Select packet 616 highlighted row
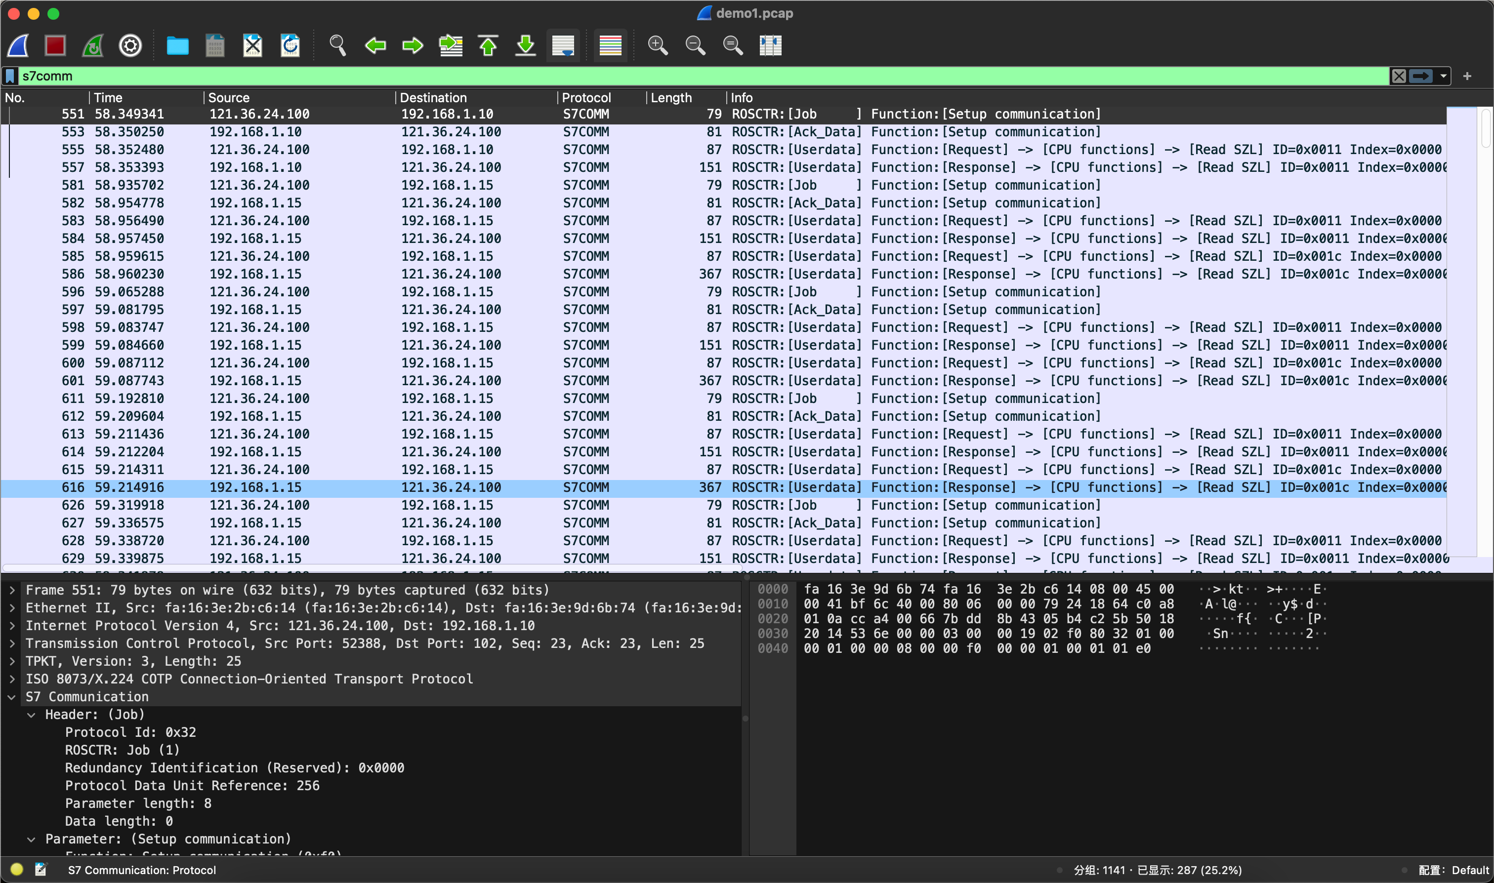 click(x=724, y=487)
